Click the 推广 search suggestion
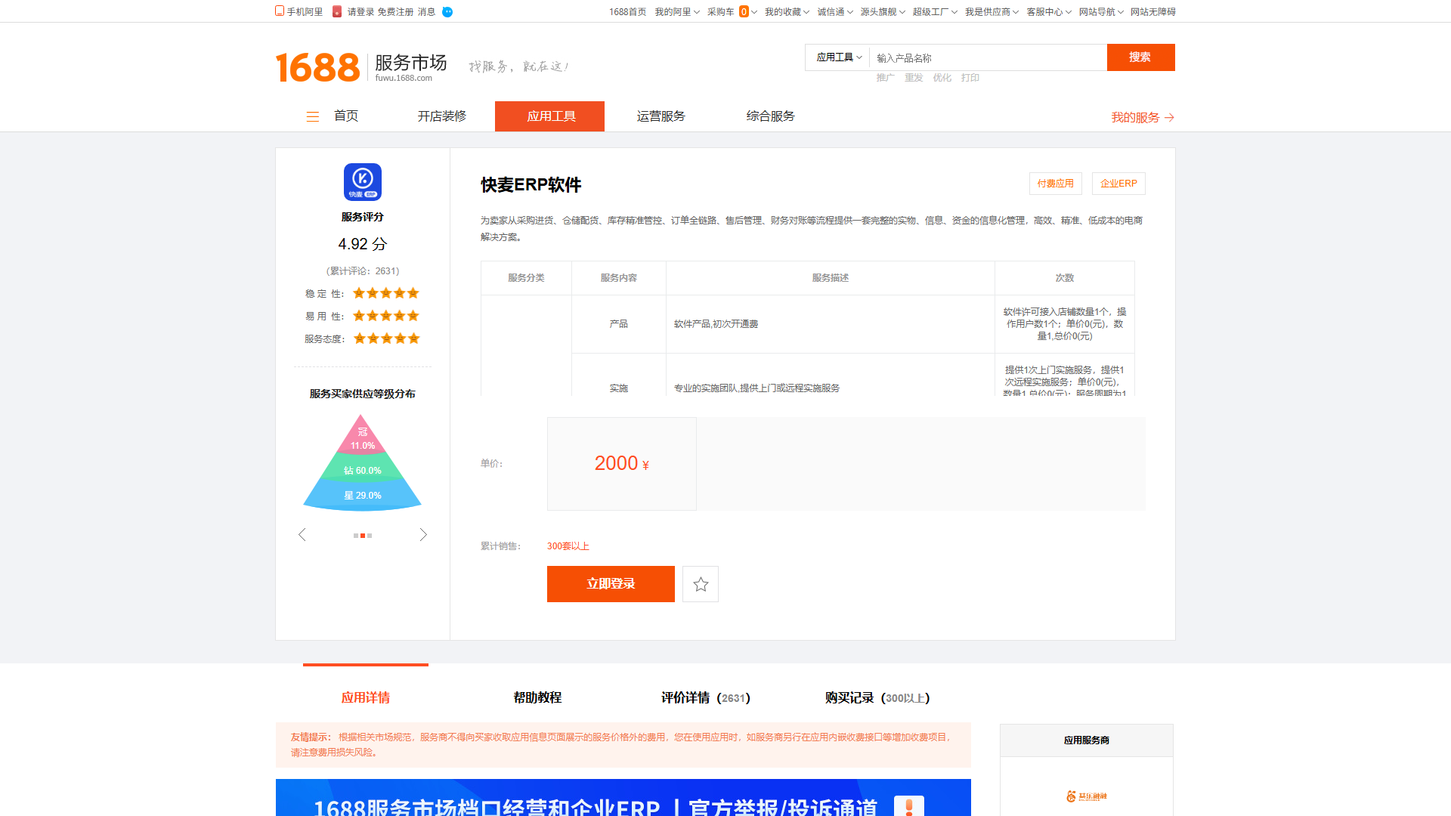This screenshot has height=816, width=1451. pyautogui.click(x=886, y=78)
